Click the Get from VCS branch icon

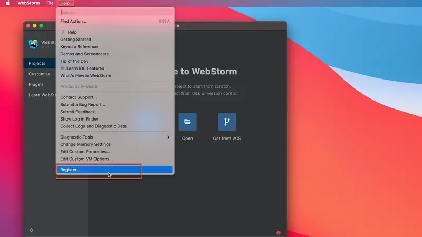[227, 122]
